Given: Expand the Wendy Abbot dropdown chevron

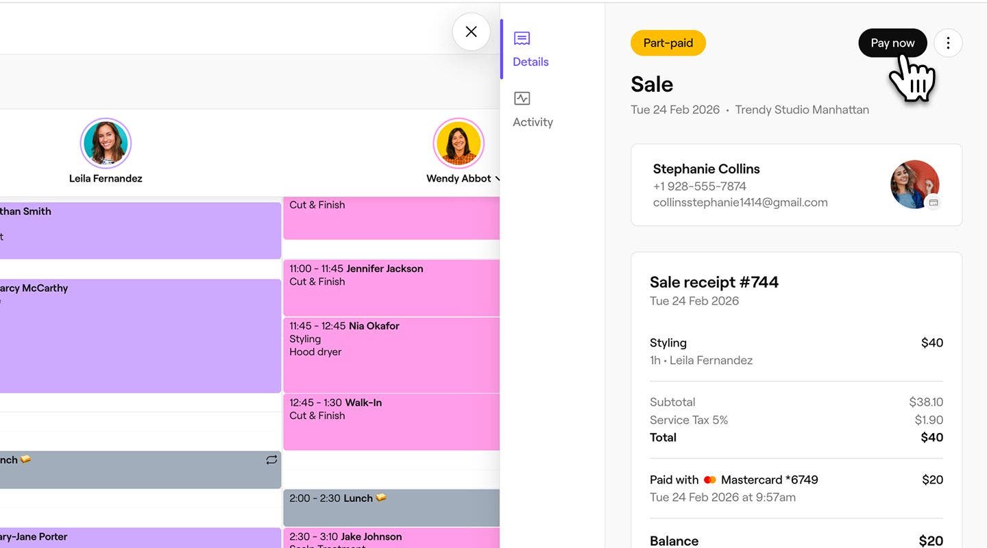Looking at the screenshot, I should (x=498, y=179).
